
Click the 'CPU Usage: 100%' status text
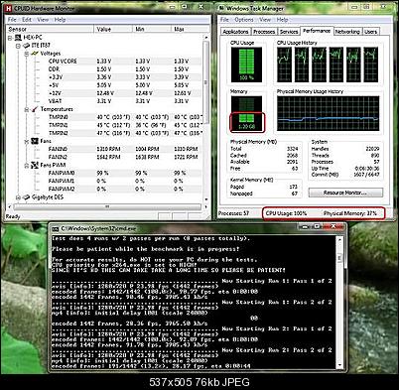[x=286, y=213]
